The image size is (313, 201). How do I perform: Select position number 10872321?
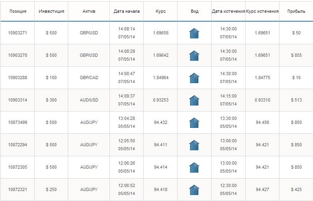18,189
